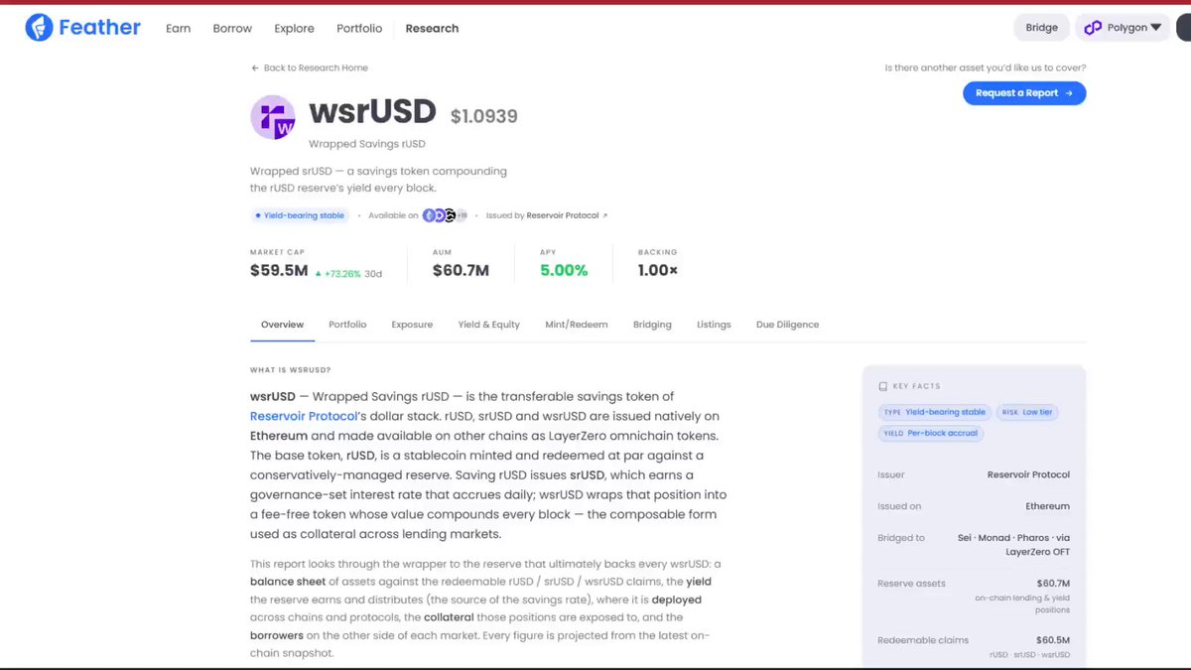Click the Back to Research Home arrow
Viewport: 1191px width, 670px height.
coord(255,68)
